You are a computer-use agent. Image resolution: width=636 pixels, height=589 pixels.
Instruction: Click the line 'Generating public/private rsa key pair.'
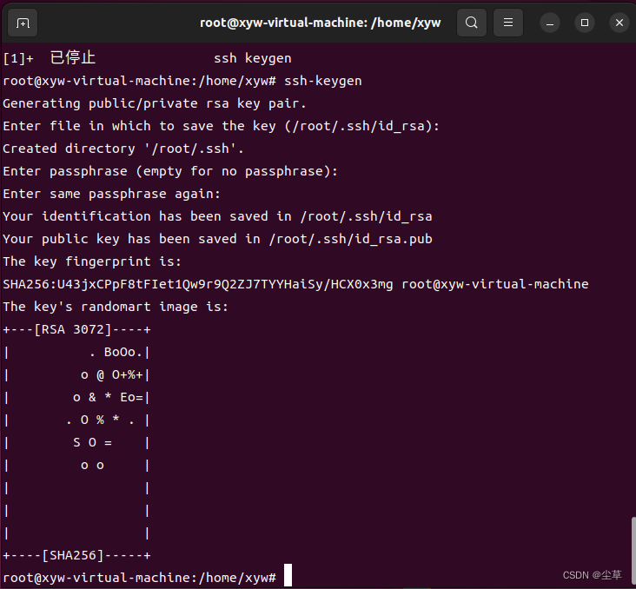point(155,103)
